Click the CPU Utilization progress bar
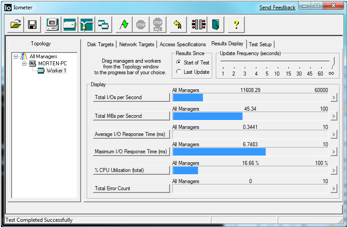The width and height of the screenshot is (348, 228). [x=250, y=170]
